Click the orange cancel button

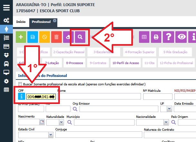coord(44,37)
